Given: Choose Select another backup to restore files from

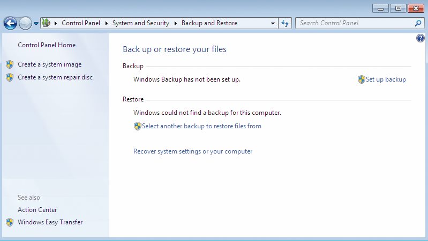Looking at the screenshot, I should point(201,126).
